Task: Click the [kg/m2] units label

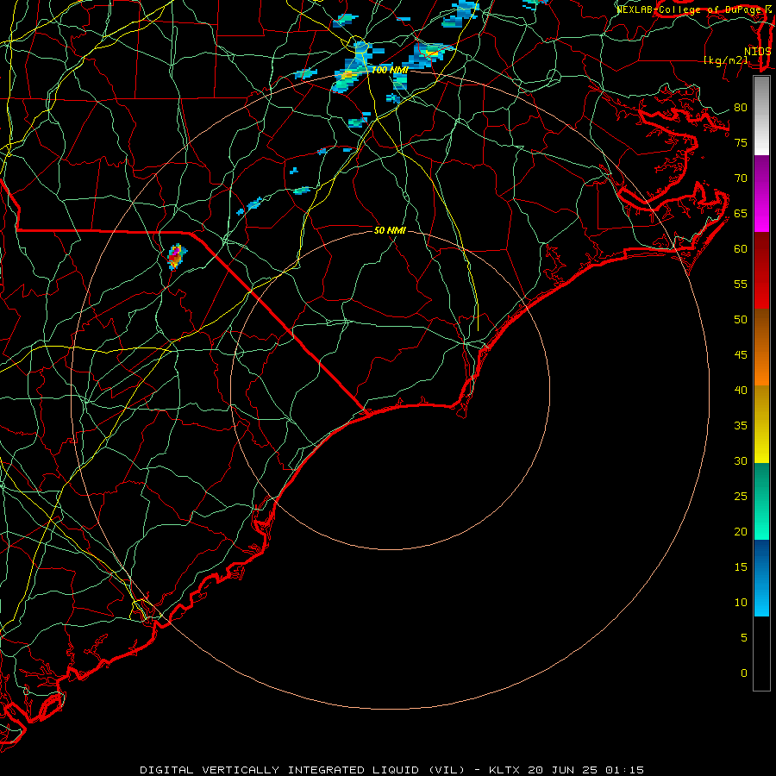Action: [726, 60]
